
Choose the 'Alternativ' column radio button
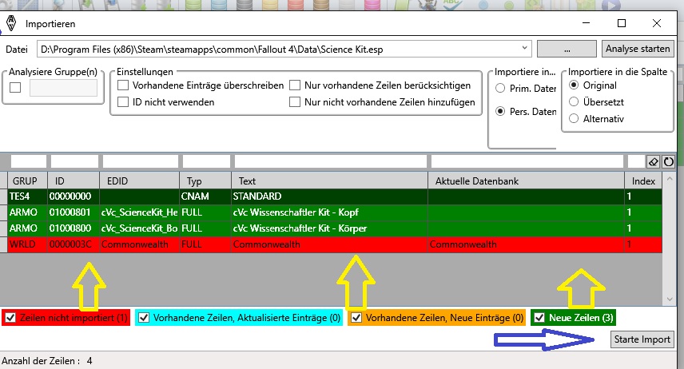pos(574,119)
